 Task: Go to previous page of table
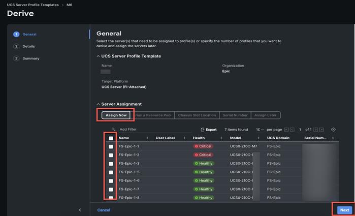(292, 130)
